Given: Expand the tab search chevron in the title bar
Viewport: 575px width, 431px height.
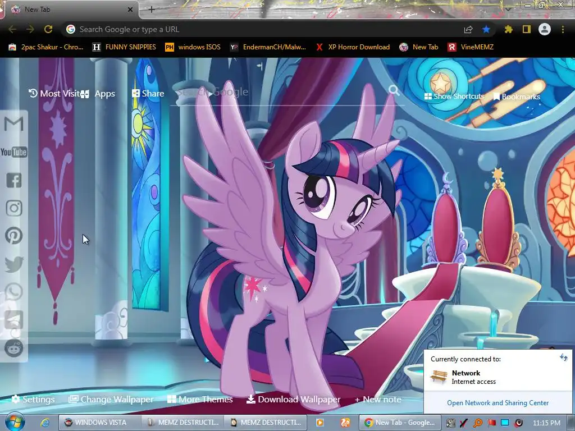Looking at the screenshot, I should click(508, 9).
